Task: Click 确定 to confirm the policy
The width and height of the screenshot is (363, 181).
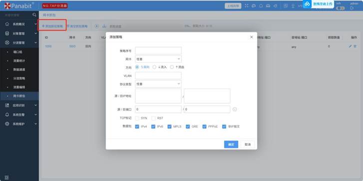Action: pos(231,144)
